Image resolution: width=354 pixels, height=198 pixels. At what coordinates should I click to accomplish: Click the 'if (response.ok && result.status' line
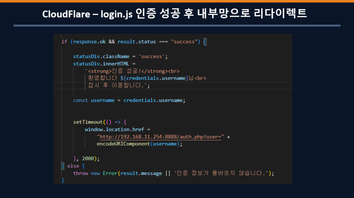[134, 42]
